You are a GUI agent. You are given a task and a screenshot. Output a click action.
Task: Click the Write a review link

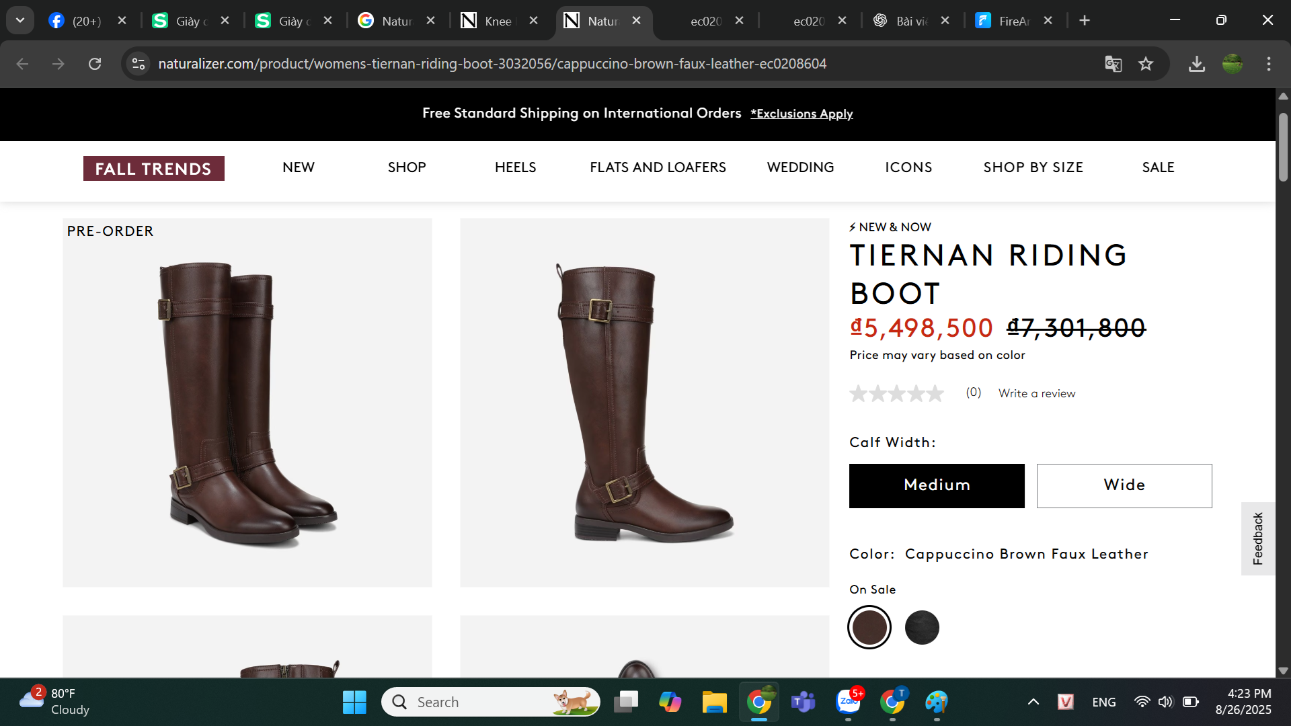1036,393
